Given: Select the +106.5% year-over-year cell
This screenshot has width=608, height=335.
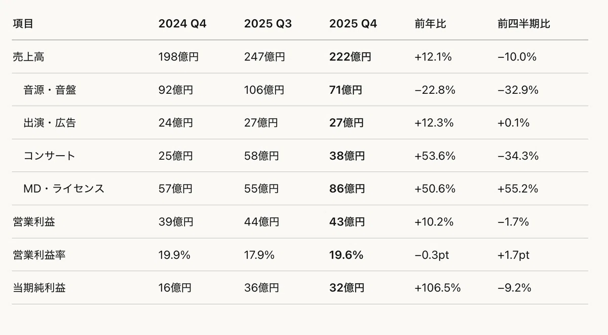Looking at the screenshot, I should click(x=438, y=288).
